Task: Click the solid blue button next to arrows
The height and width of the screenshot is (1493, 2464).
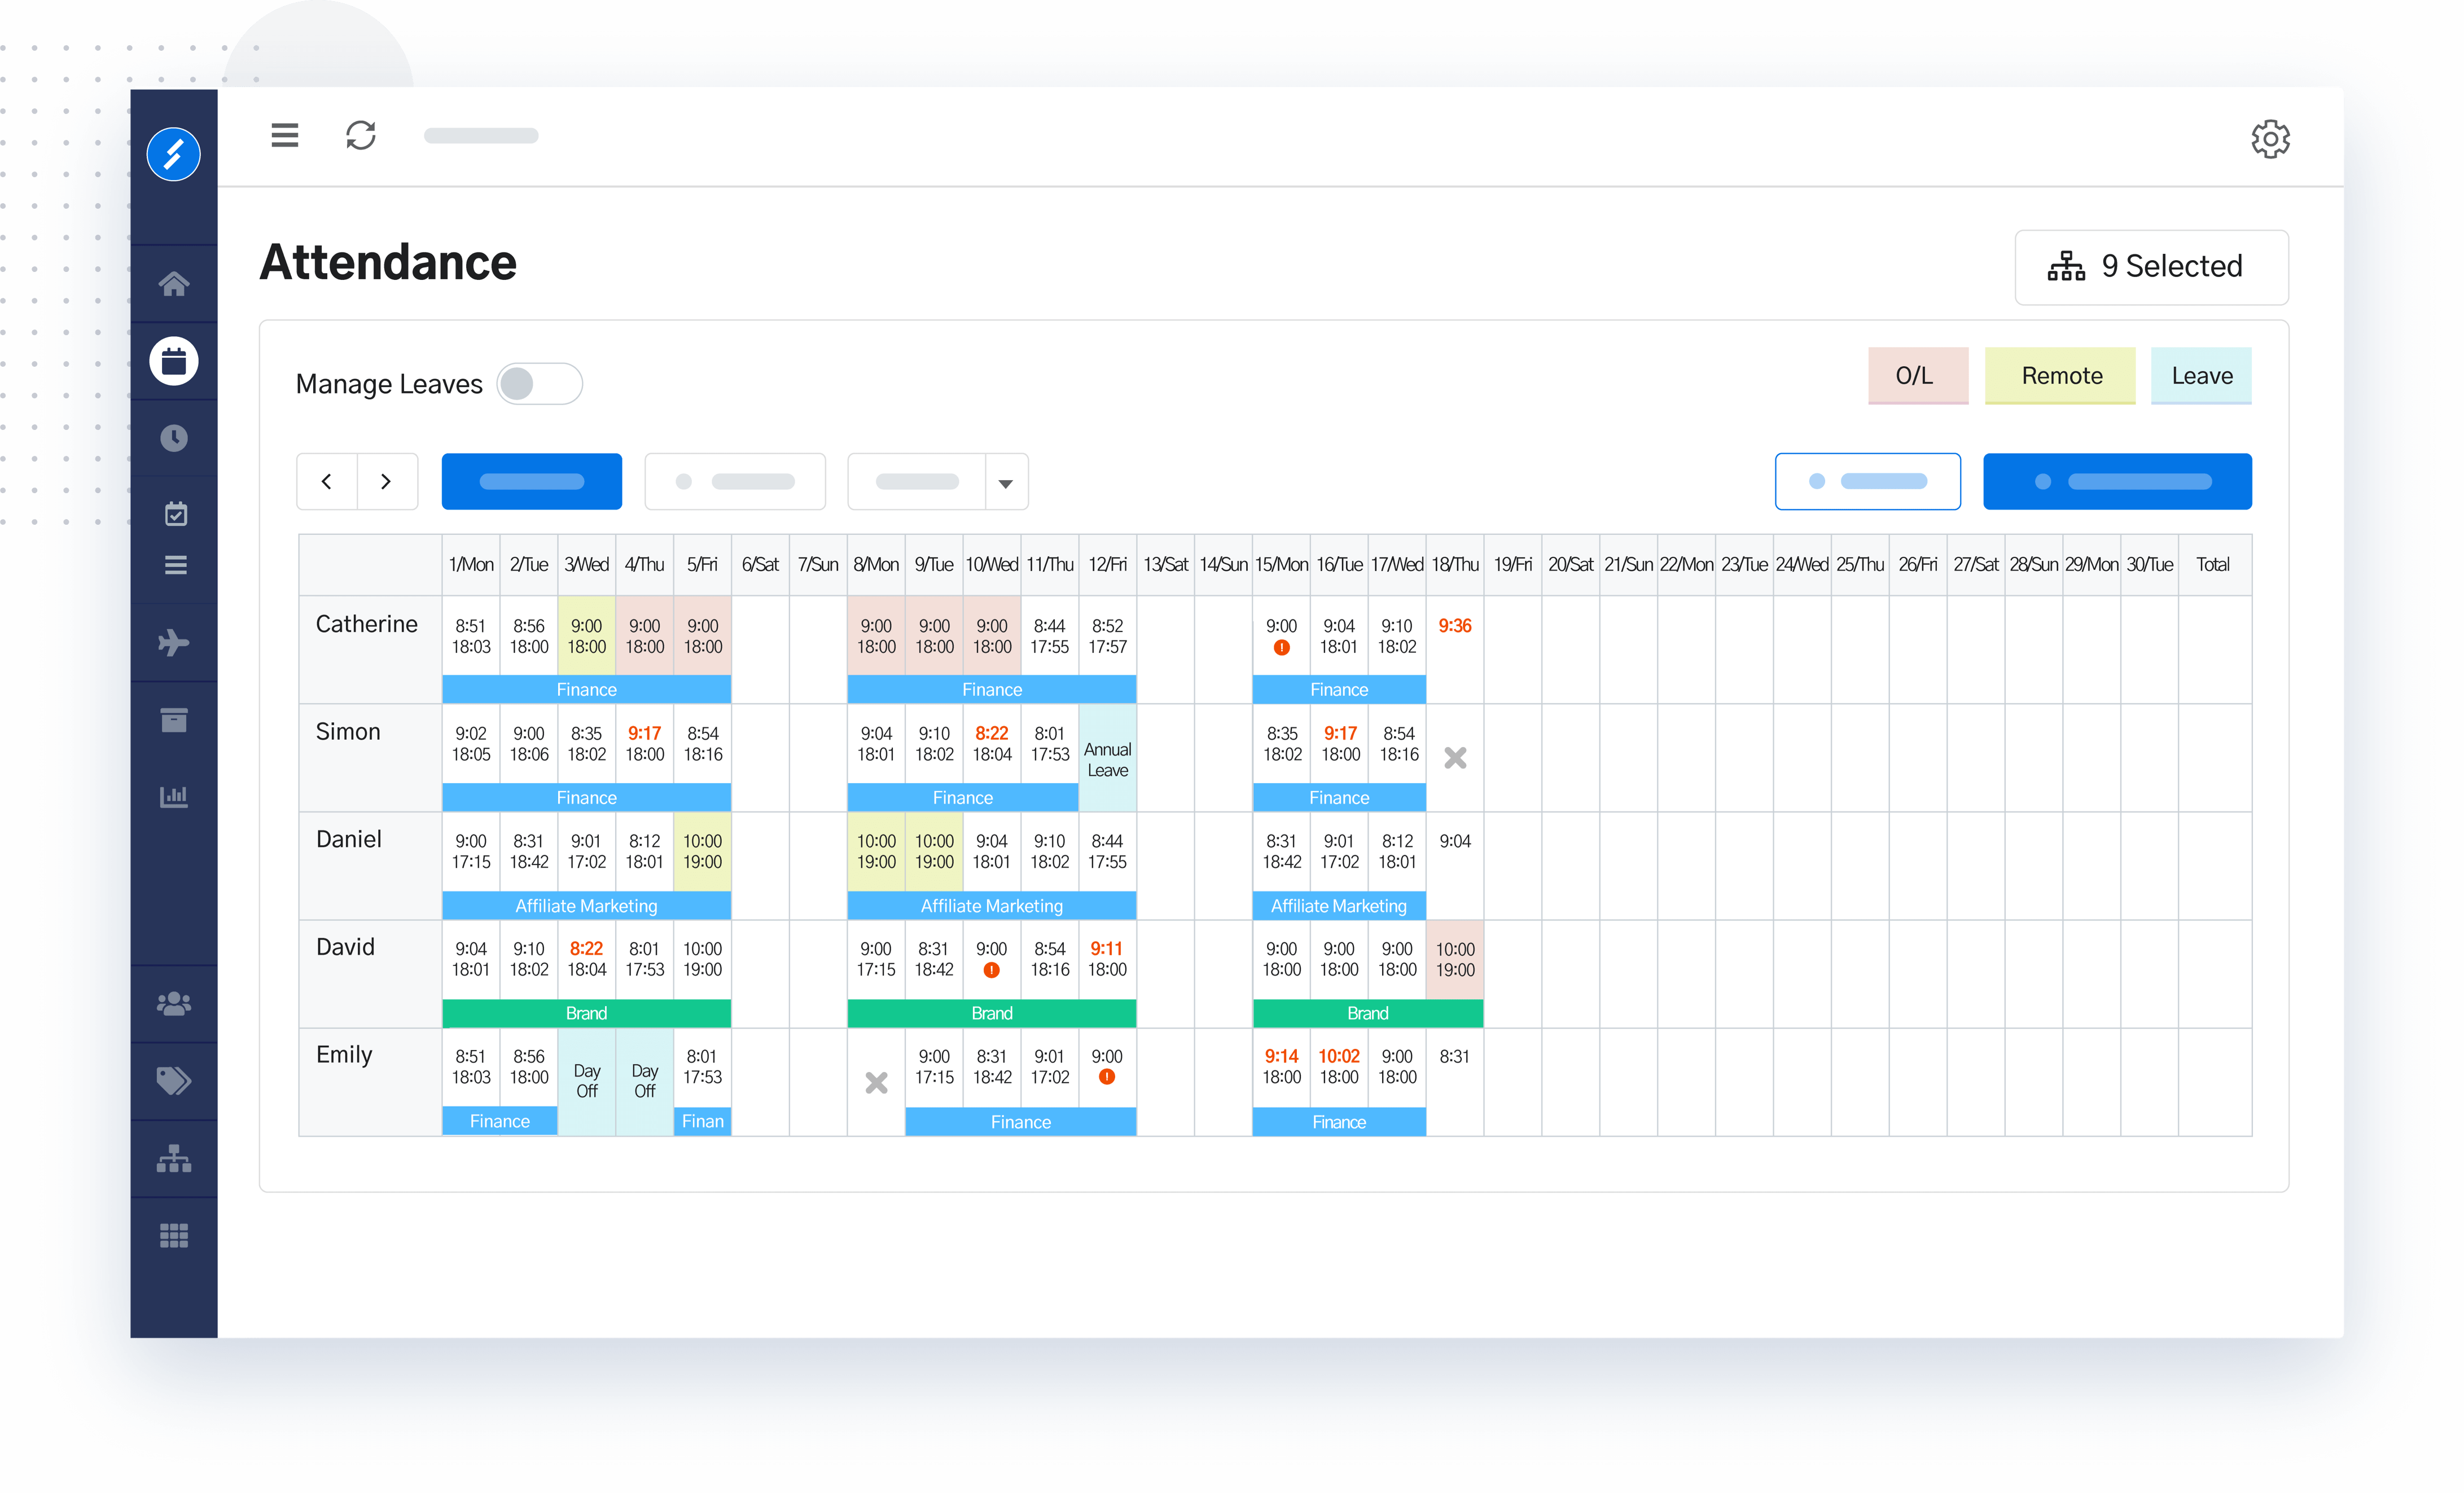Action: click(x=532, y=482)
